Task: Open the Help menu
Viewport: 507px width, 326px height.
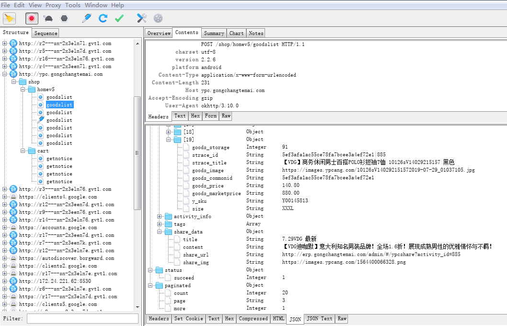Action: 118,5
